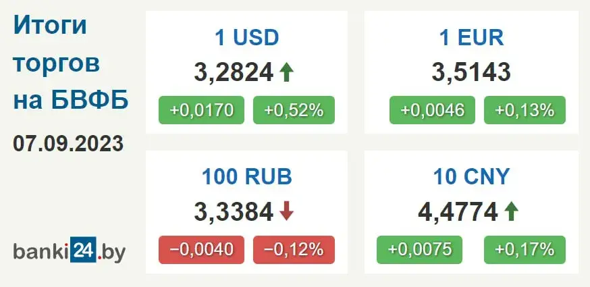Click the +0,17% CNY percent badge

(x=525, y=250)
